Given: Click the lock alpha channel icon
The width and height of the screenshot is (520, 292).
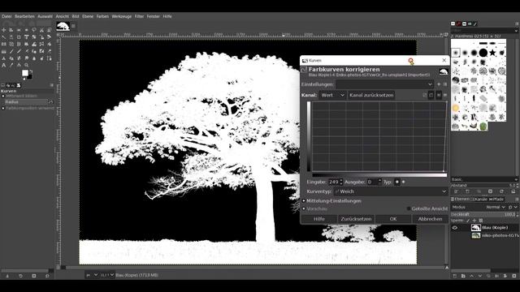Looking at the screenshot, I should pyautogui.click(x=481, y=221).
